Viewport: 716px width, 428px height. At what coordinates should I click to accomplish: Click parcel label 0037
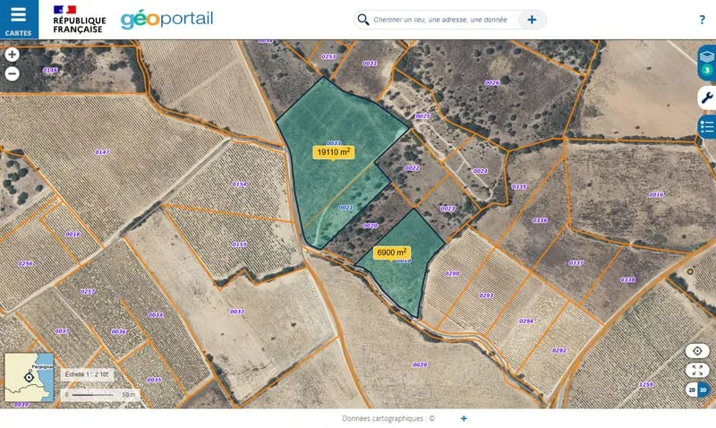coord(62,331)
